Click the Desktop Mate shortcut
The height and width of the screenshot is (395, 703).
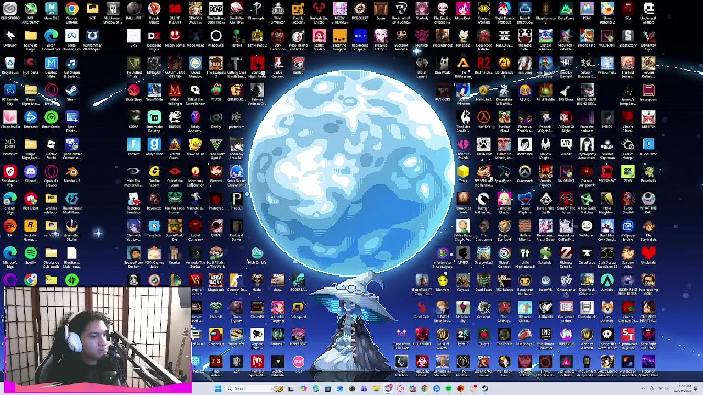51,66
